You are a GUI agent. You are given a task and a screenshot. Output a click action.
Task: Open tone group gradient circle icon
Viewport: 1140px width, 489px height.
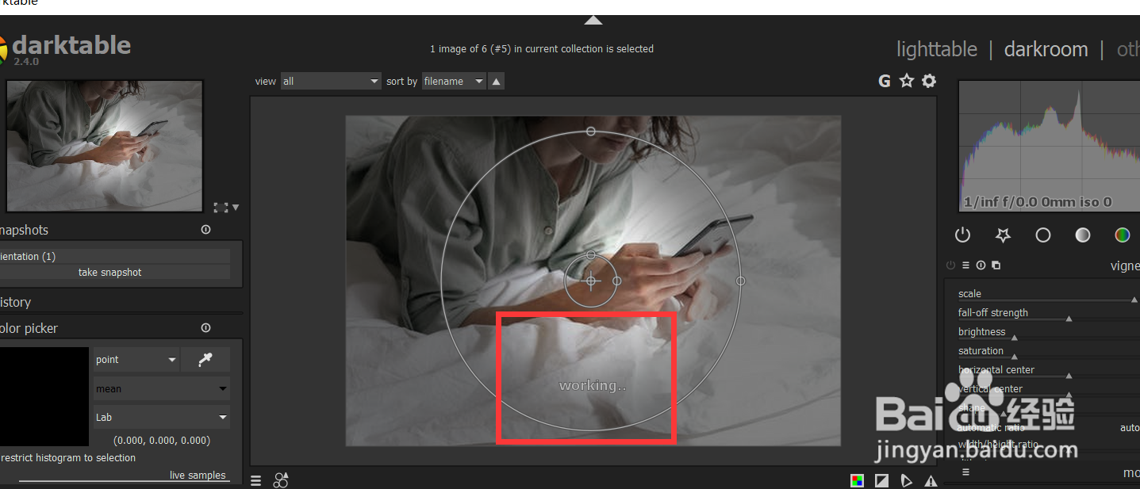click(1083, 235)
